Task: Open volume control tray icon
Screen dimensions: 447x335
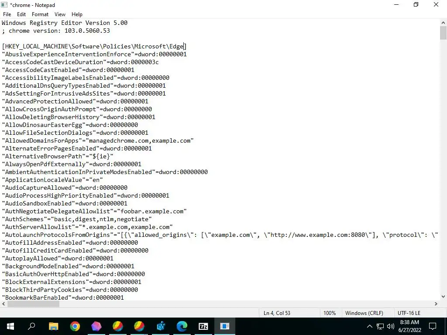Action: 391,326
